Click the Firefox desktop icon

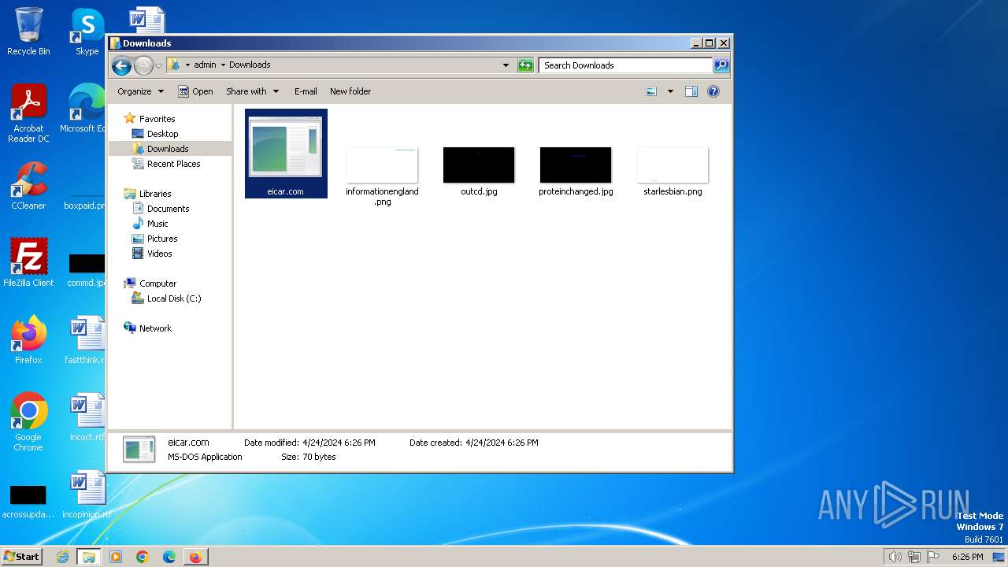tap(28, 339)
